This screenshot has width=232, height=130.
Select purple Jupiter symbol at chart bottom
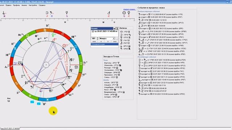[x=41, y=91]
